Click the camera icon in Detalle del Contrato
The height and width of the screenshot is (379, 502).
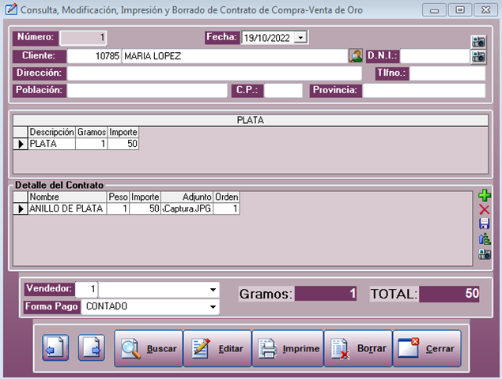[485, 254]
